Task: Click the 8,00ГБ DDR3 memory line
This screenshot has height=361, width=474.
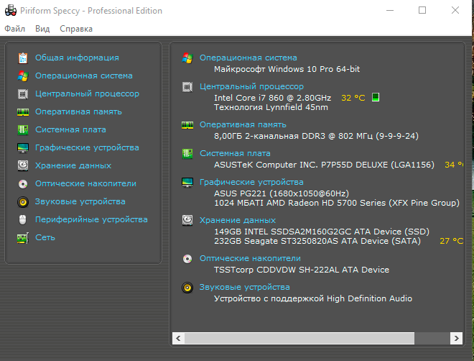Action: click(x=316, y=136)
